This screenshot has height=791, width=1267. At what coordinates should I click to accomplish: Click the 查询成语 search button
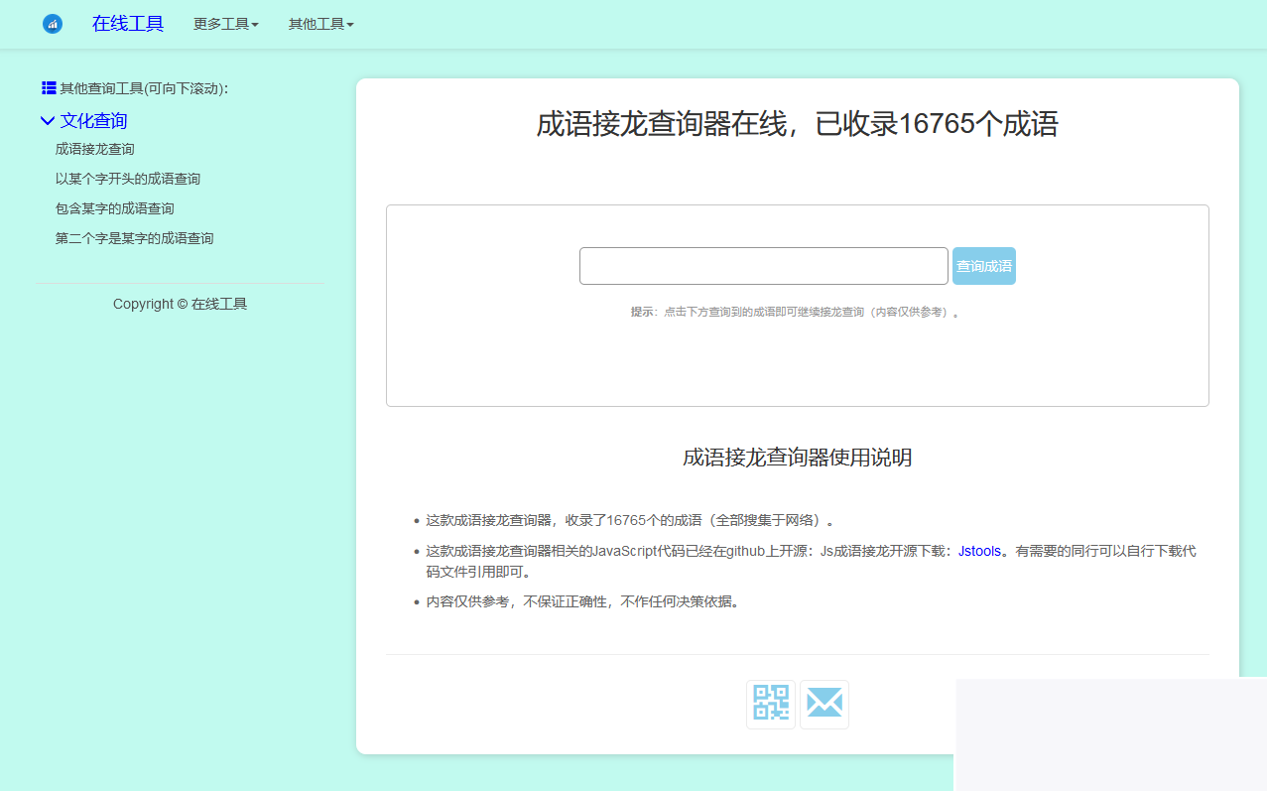983,265
